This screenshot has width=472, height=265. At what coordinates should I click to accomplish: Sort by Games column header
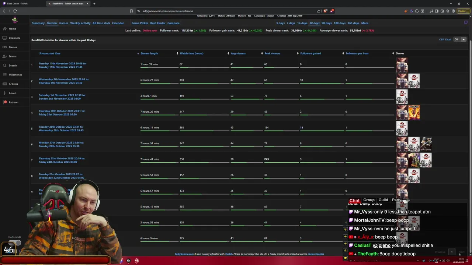click(399, 53)
